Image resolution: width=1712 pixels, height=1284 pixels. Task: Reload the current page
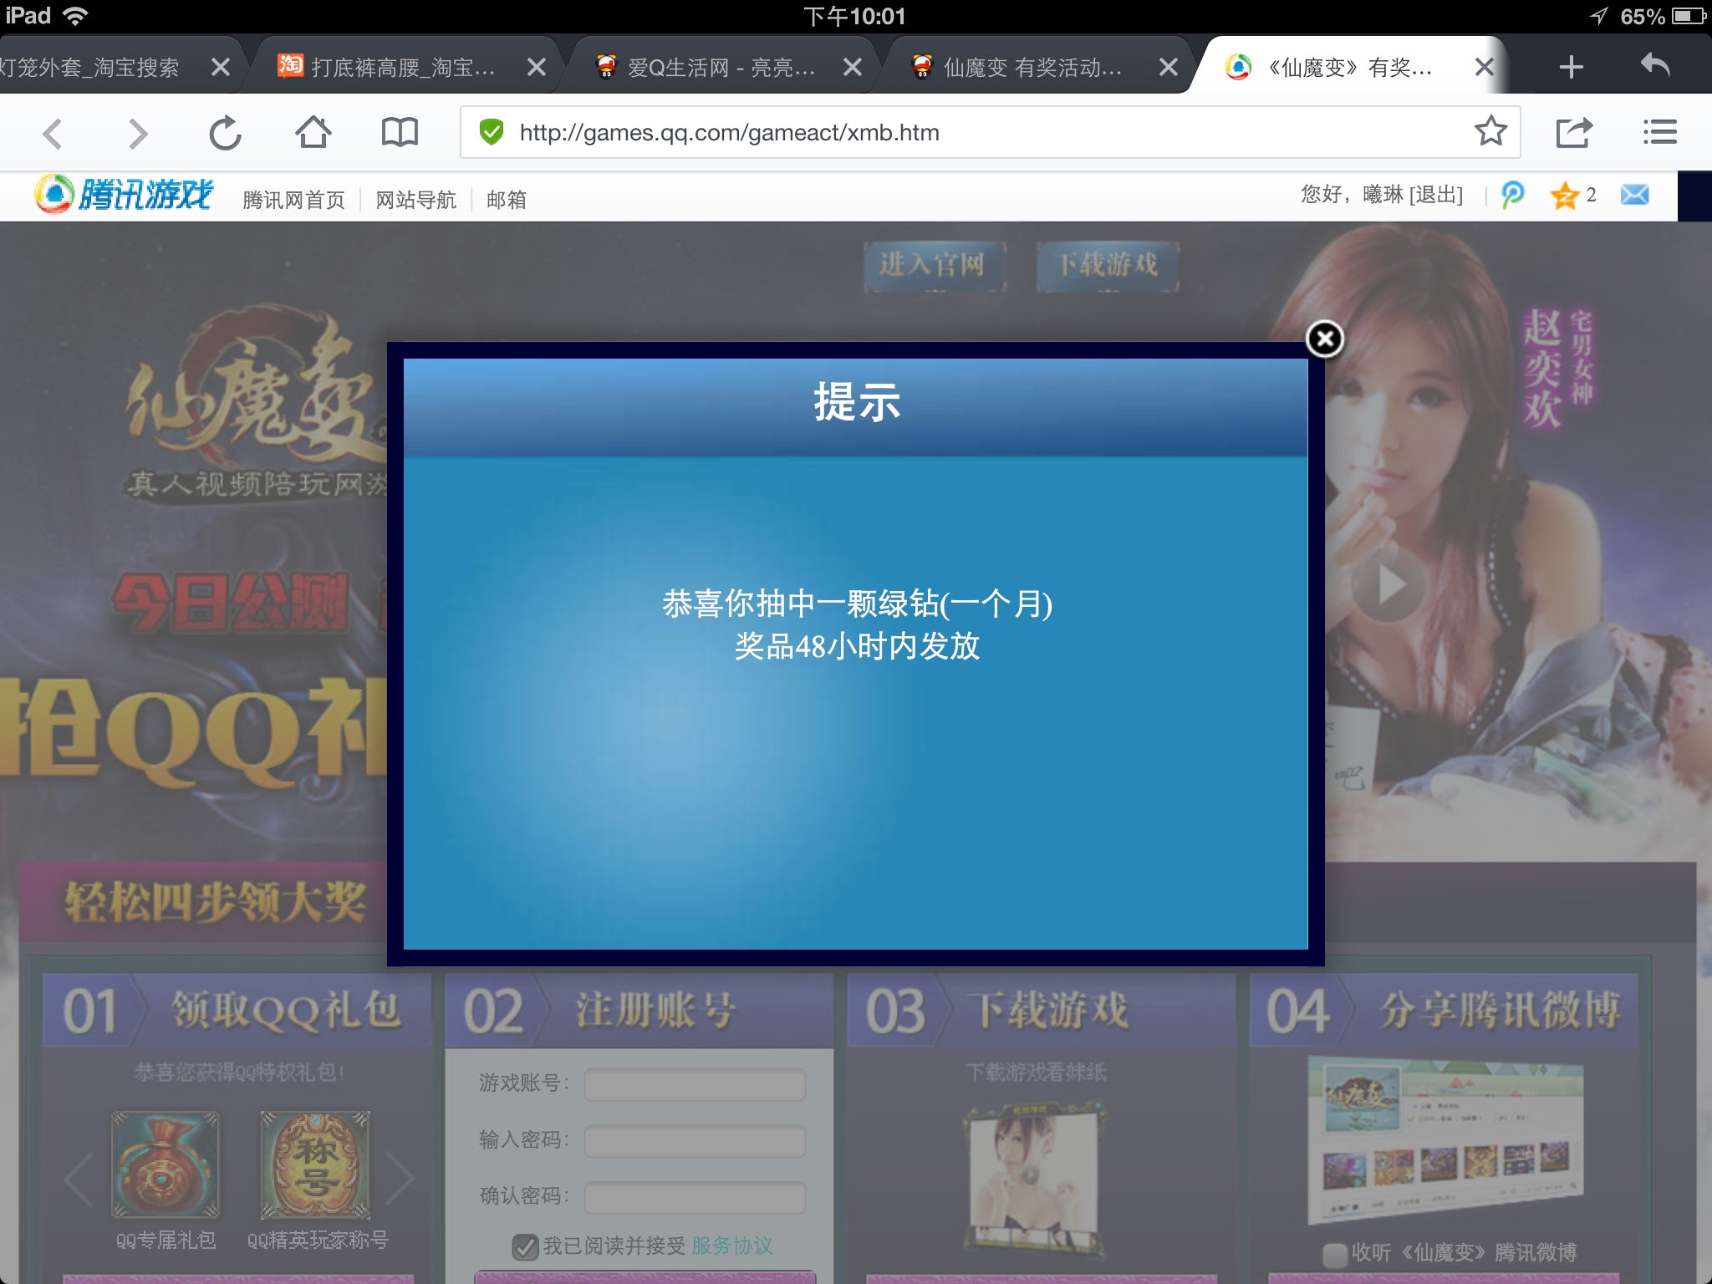coord(225,133)
